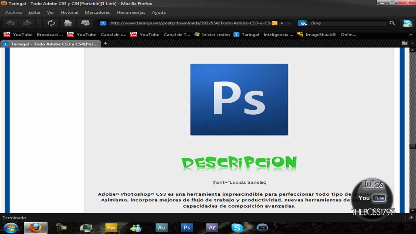Launch Adobe Fireworks from the taskbar

(x=111, y=227)
